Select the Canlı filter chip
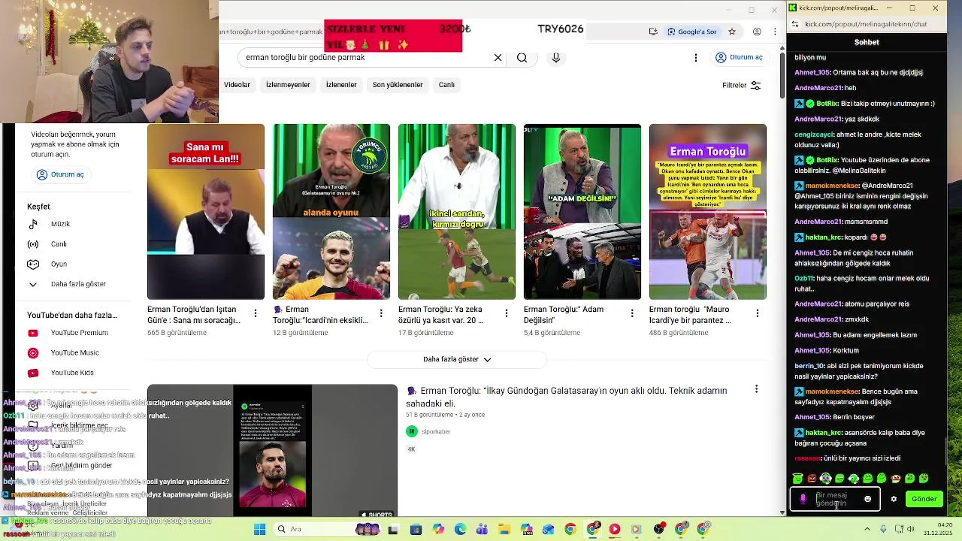Viewport: 962px width, 541px height. click(x=446, y=85)
